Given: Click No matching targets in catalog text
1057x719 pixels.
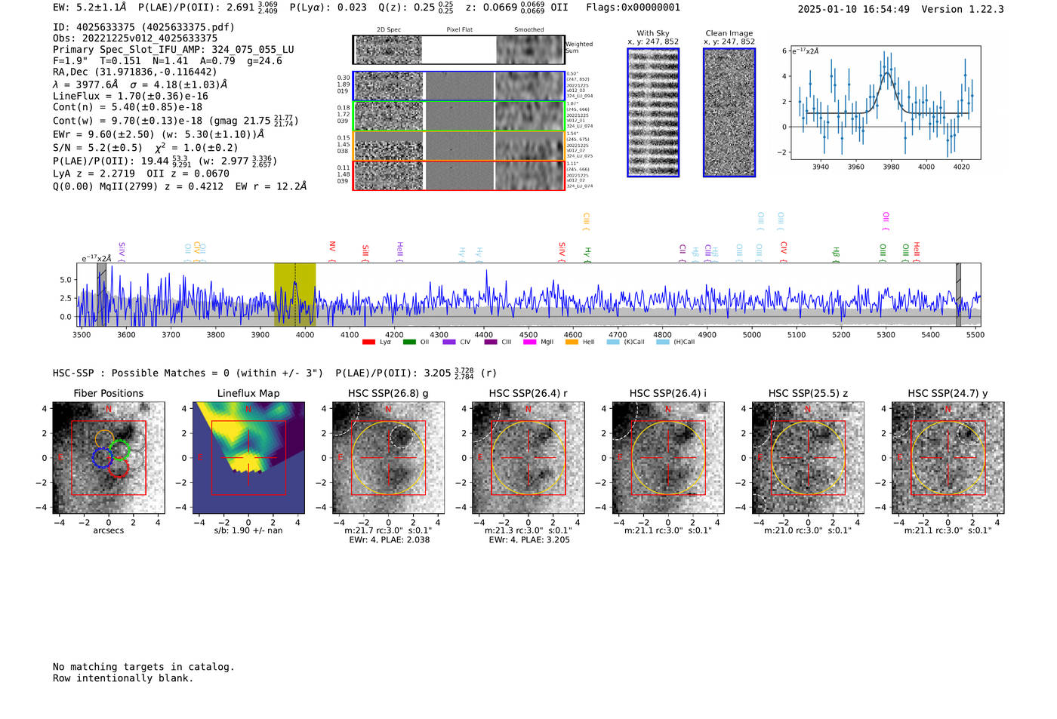Looking at the screenshot, I should (143, 667).
